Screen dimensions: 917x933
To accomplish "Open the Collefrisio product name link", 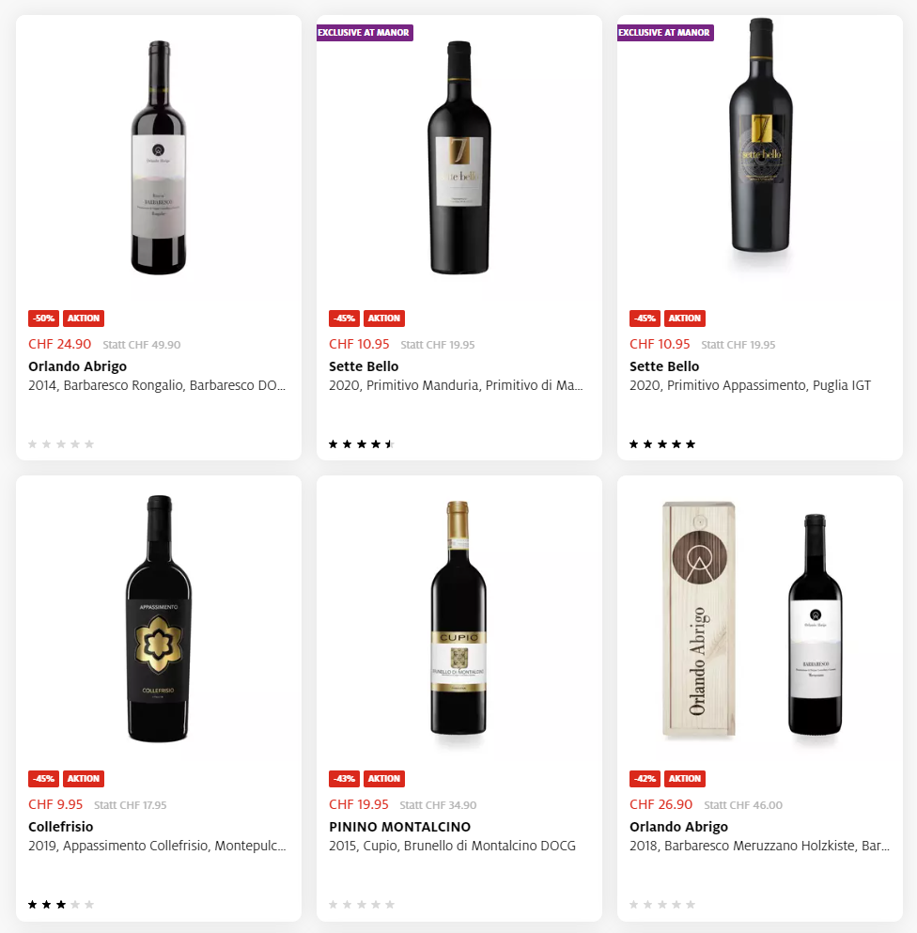I will click(61, 827).
